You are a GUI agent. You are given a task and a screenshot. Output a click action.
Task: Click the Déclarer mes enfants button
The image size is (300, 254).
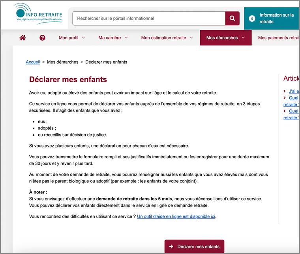point(194,246)
